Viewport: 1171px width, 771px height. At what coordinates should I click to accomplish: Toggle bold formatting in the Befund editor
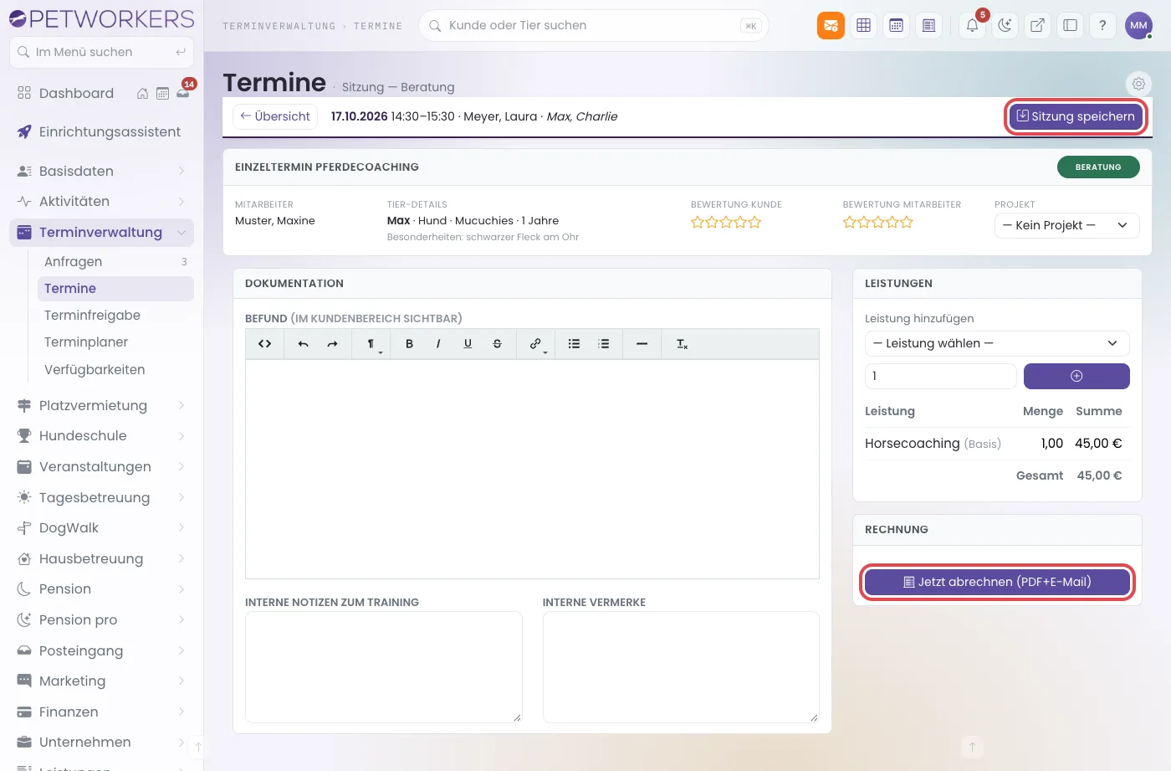coord(409,344)
